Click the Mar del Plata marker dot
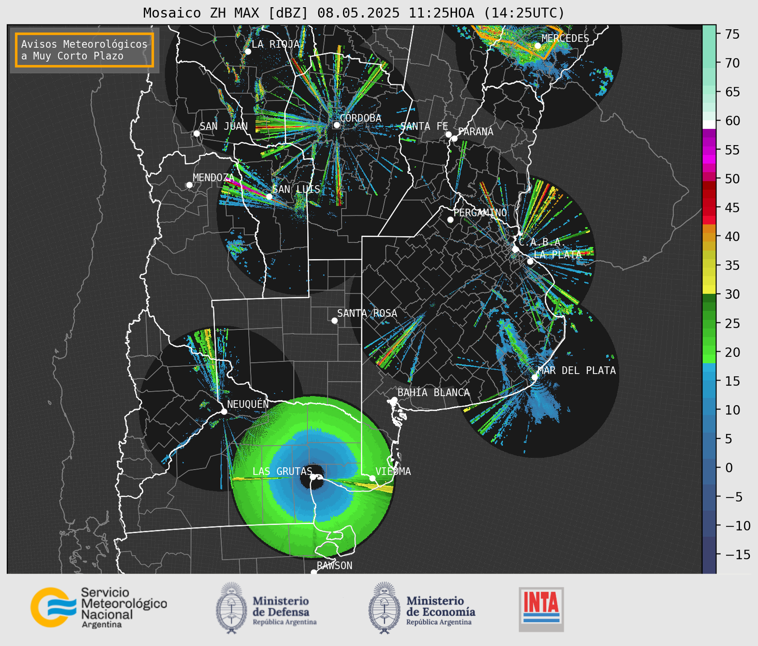Image resolution: width=758 pixels, height=646 pixels. (x=535, y=377)
